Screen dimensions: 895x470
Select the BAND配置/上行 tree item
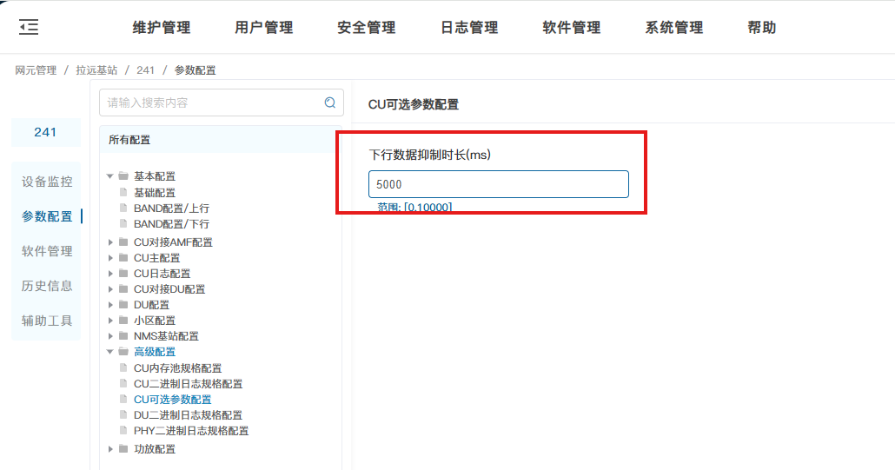(171, 209)
